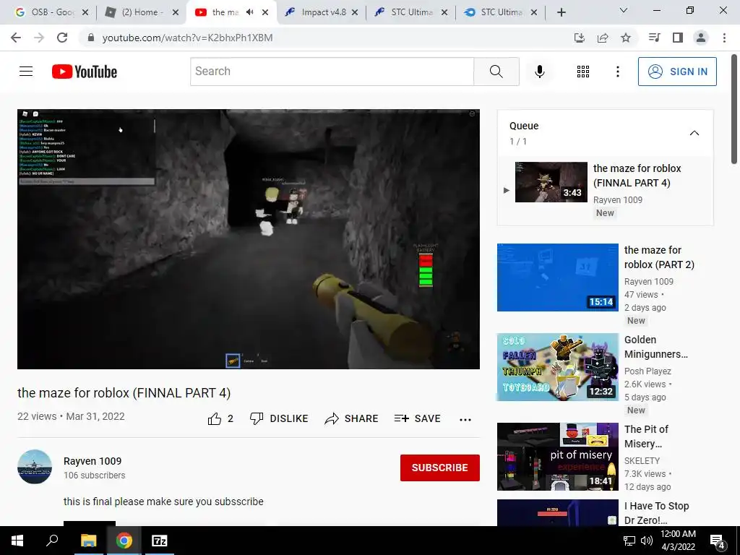Open the maze for roblox PART 2 thumbnail
Image resolution: width=740 pixels, height=555 pixels.
(557, 277)
